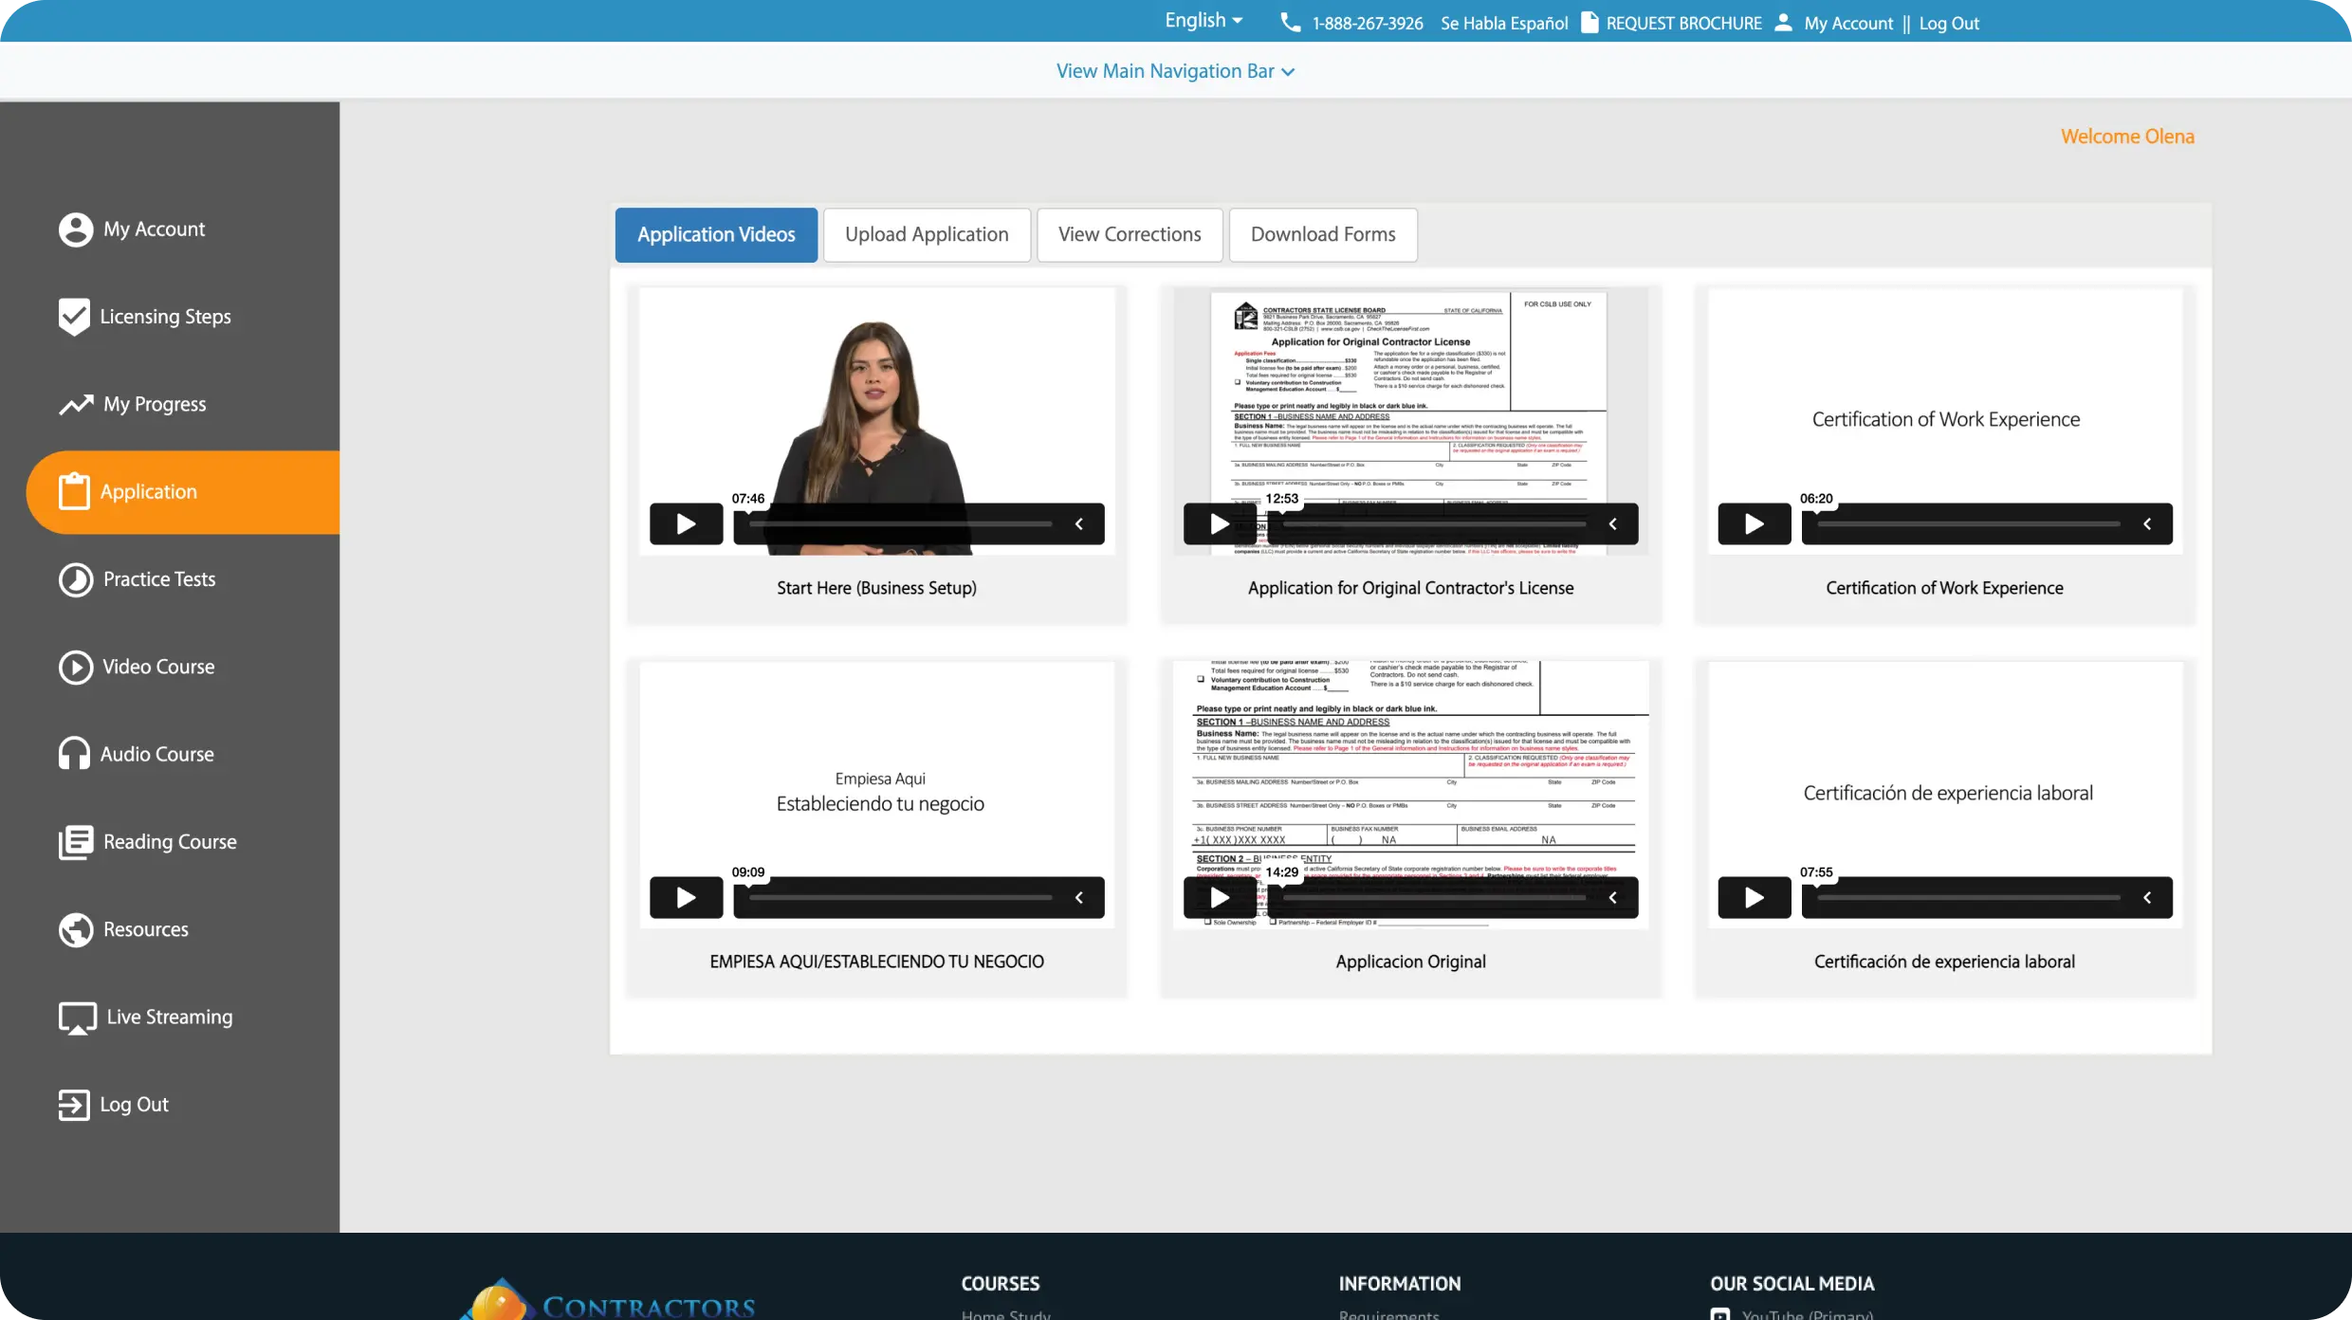The width and height of the screenshot is (2352, 1320).
Task: Expand the View Main Navigation Bar
Action: 1175,70
